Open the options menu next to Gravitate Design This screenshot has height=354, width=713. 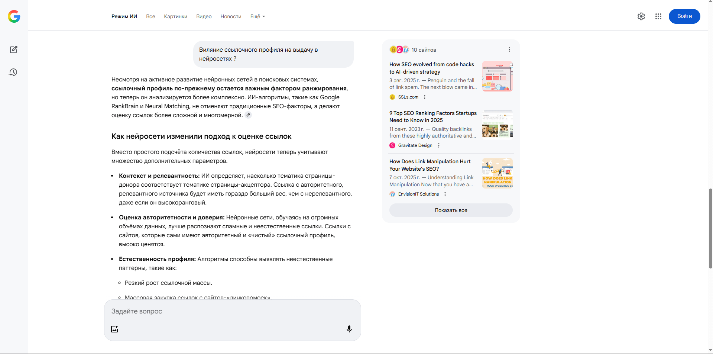[x=439, y=145]
